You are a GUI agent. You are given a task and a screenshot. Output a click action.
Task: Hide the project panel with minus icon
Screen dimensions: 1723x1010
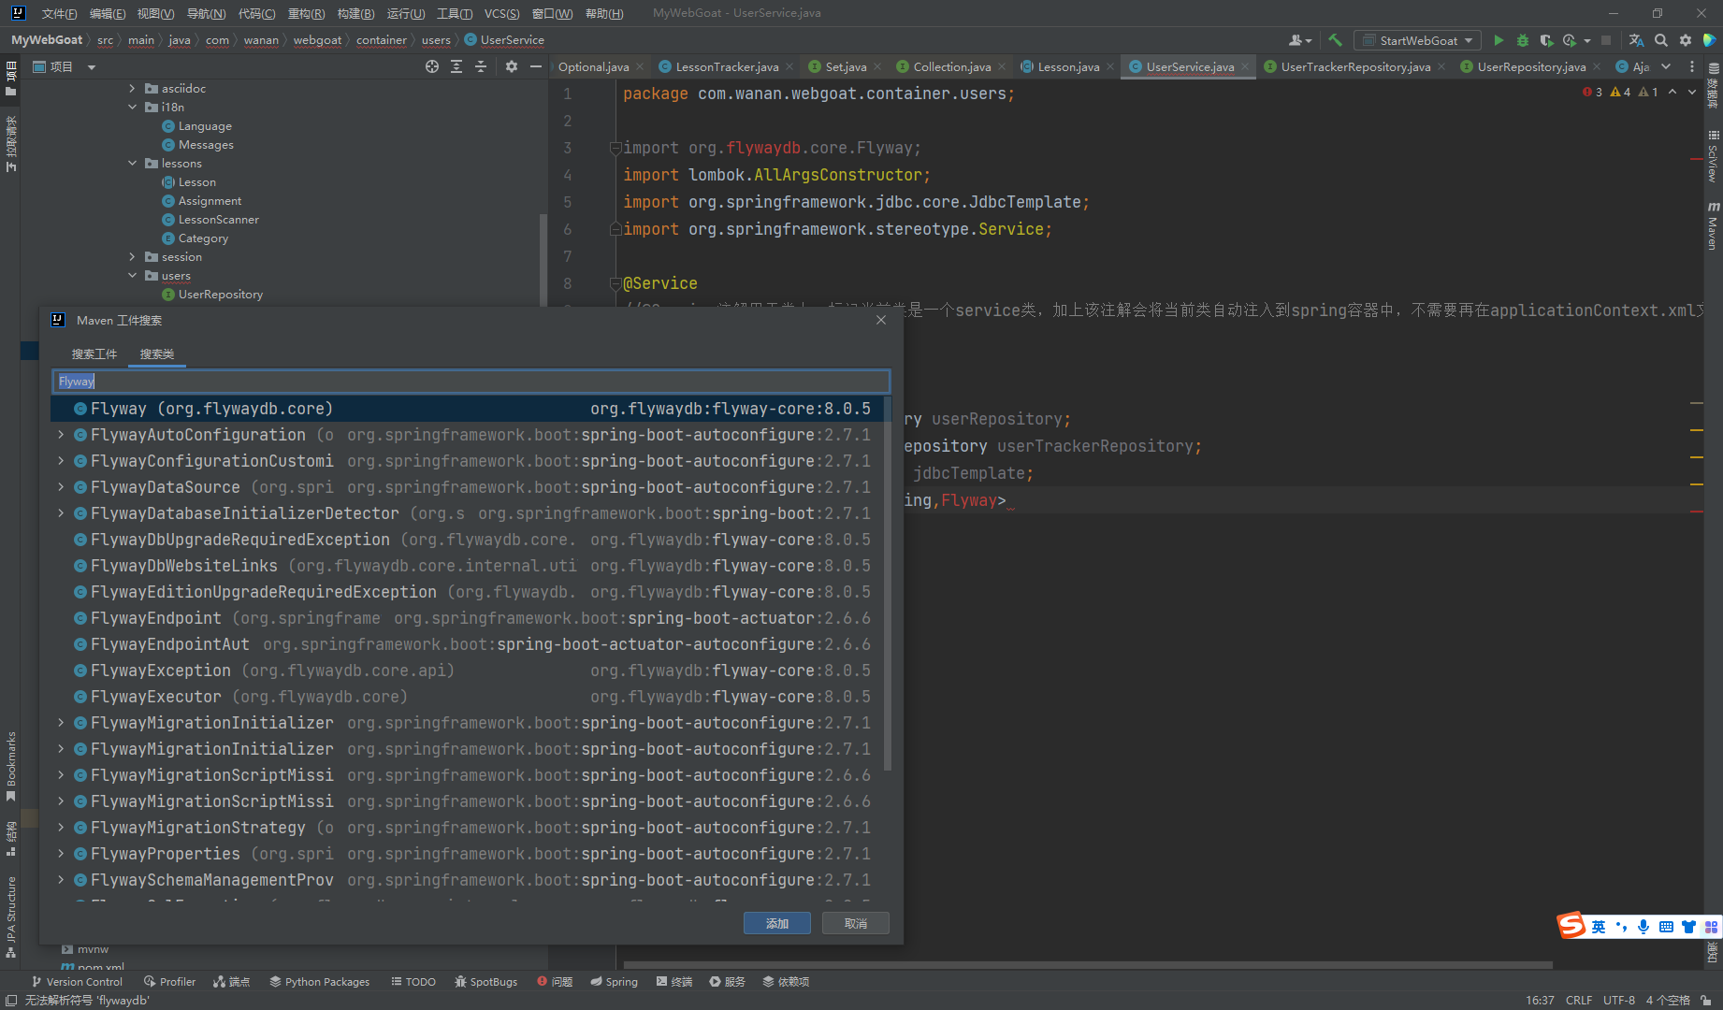click(x=536, y=66)
